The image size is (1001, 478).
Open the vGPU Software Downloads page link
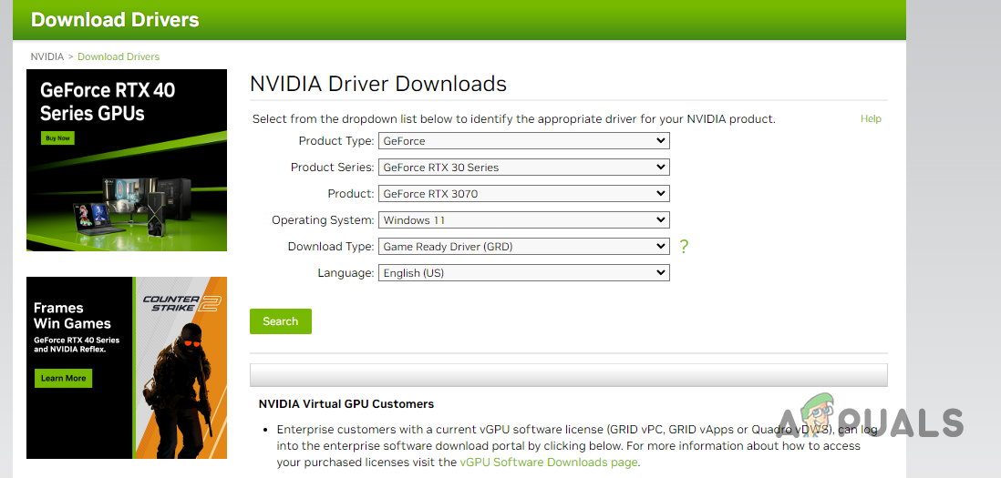pos(549,463)
